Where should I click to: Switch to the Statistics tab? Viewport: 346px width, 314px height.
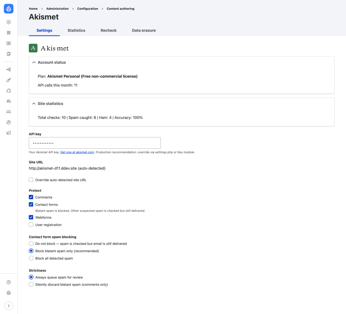(x=76, y=30)
